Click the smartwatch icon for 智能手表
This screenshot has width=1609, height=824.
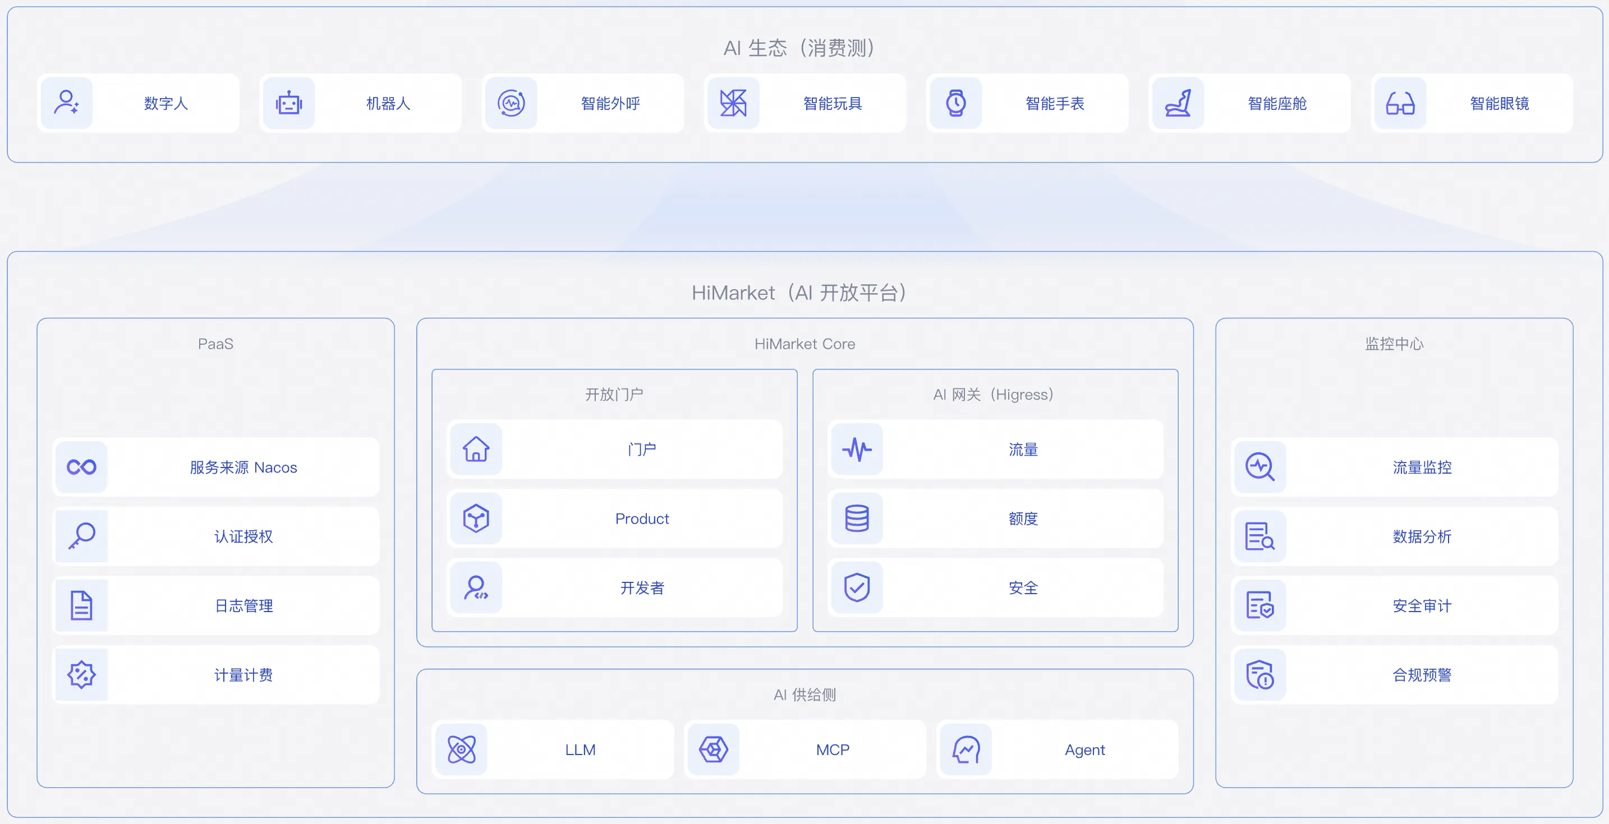(955, 103)
